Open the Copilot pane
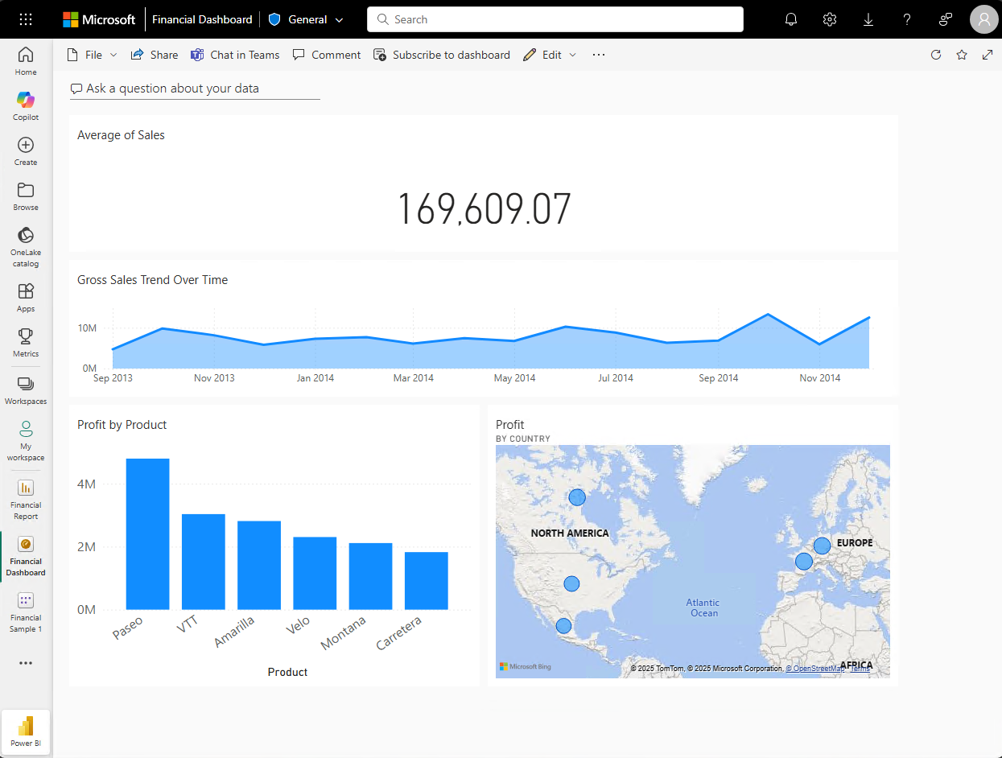The image size is (1002, 758). 25,105
